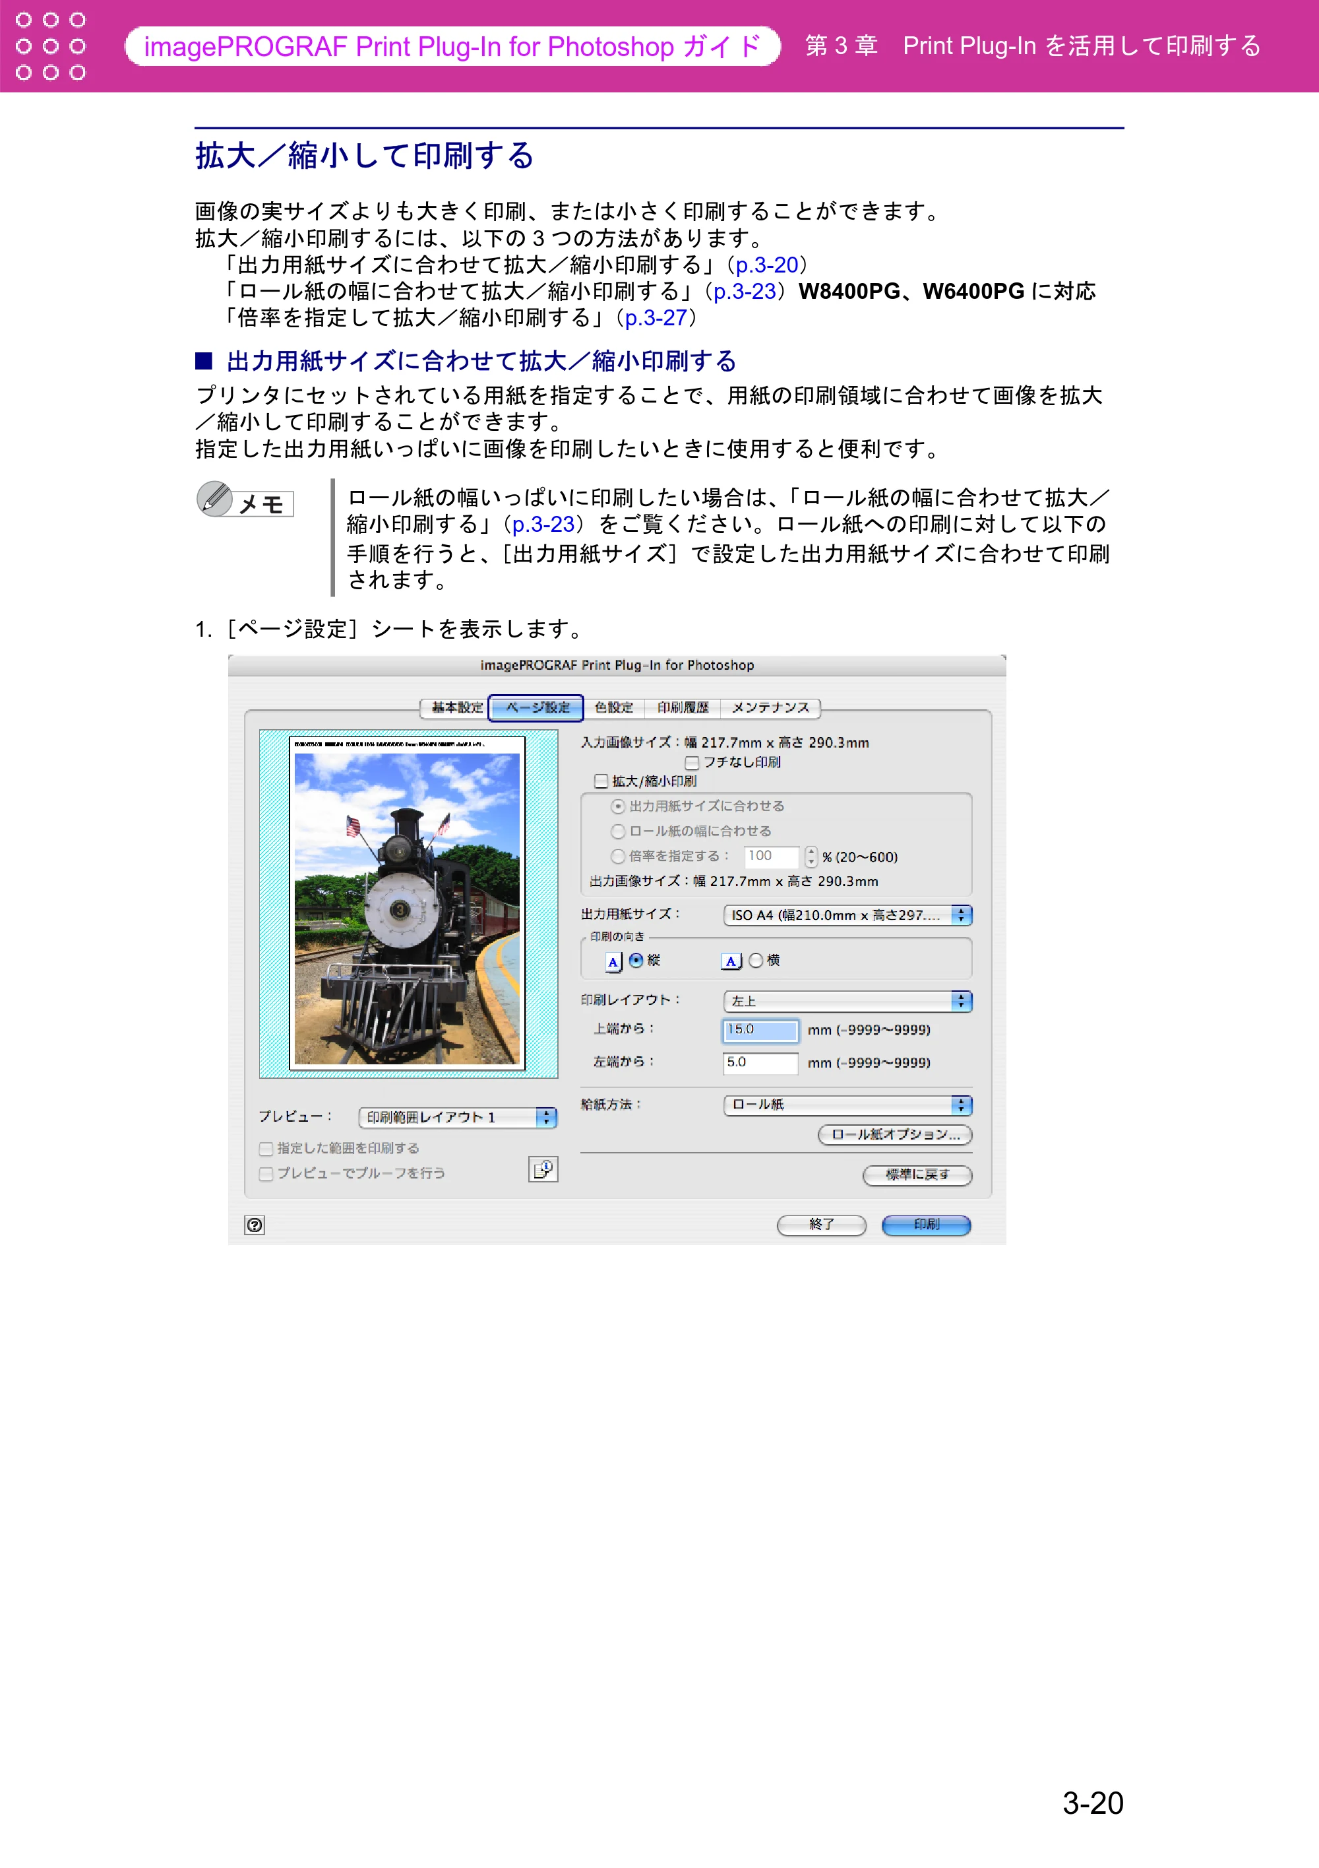This screenshot has height=1868, width=1319.
Task: Open the 出力用紙サイズ ISO A4 dropdown
Action: coord(847,915)
